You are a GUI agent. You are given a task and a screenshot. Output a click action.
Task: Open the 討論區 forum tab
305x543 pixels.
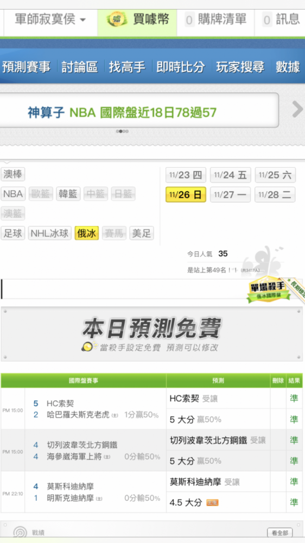click(x=80, y=67)
